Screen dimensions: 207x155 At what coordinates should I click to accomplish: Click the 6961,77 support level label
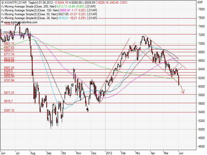9,44
